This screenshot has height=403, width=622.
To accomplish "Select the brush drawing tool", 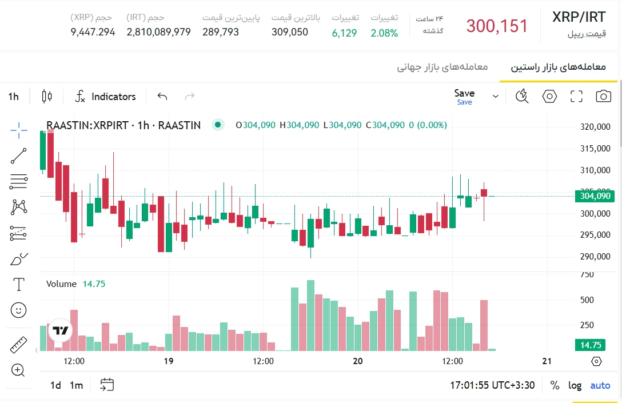I will click(19, 259).
